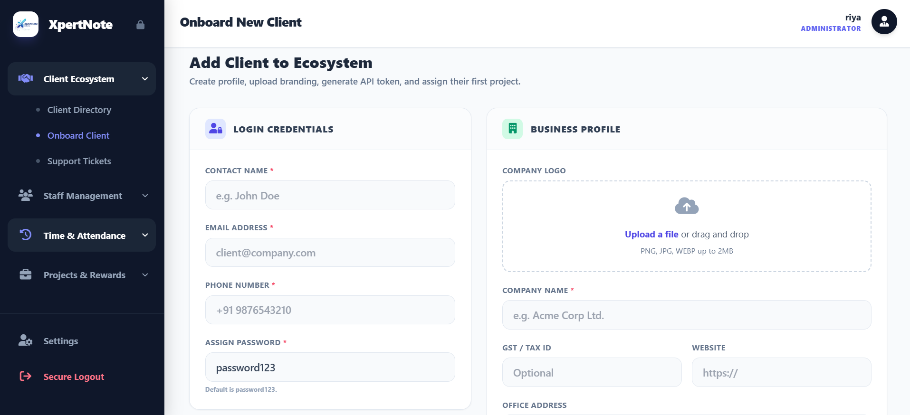The height and width of the screenshot is (415, 910).
Task: Click the Assign Password field
Action: coord(330,367)
